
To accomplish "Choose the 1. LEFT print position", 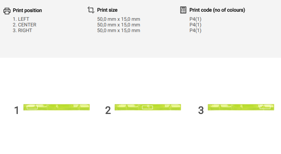I will tap(22, 19).
